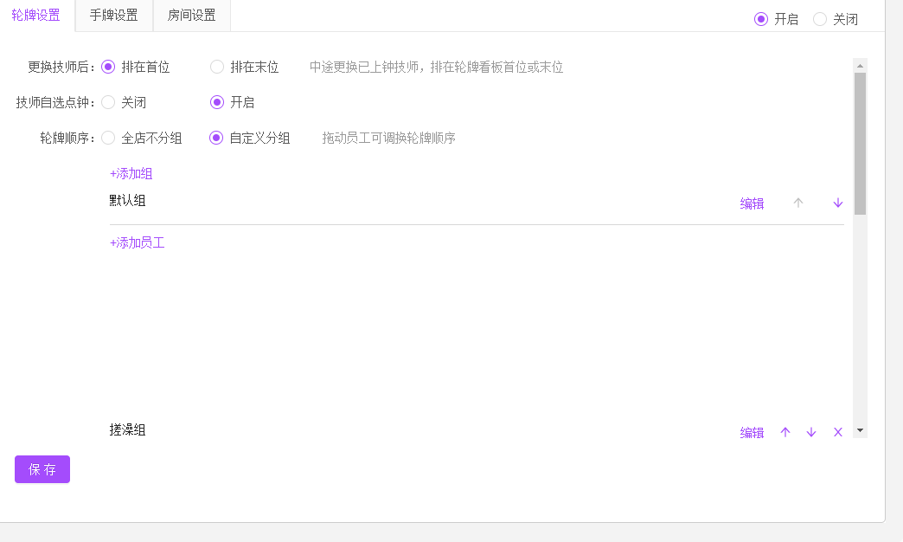Choose 全店不分组 for 轮牌顺序
This screenshot has height=542, width=903.
[108, 138]
